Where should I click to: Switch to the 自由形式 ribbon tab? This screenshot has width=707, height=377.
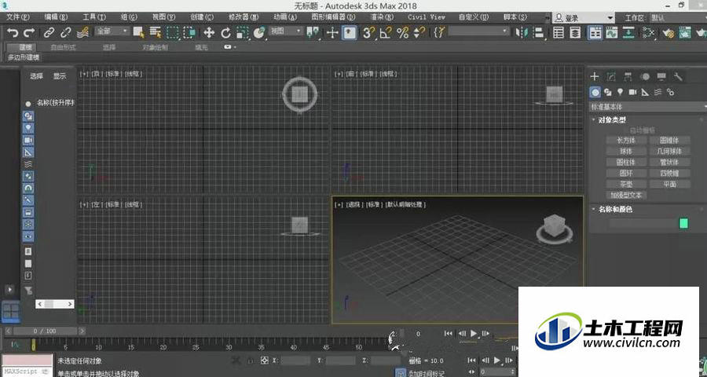[63, 47]
